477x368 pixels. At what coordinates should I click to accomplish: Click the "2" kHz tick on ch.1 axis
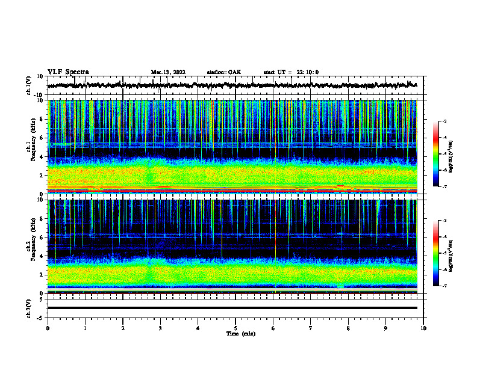pyautogui.click(x=42, y=176)
